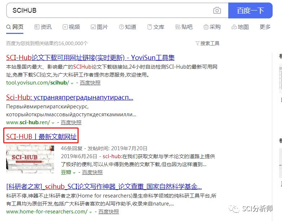Select the 网页 tab

(x=15, y=27)
